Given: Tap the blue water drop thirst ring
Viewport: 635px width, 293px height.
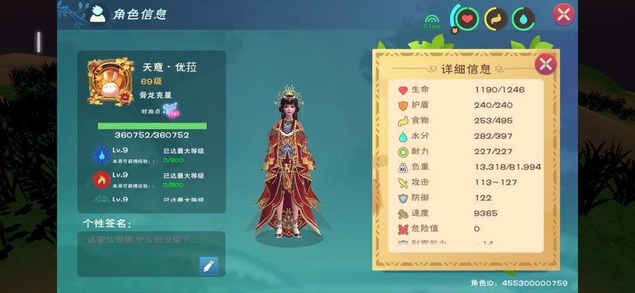Looking at the screenshot, I should point(523,19).
